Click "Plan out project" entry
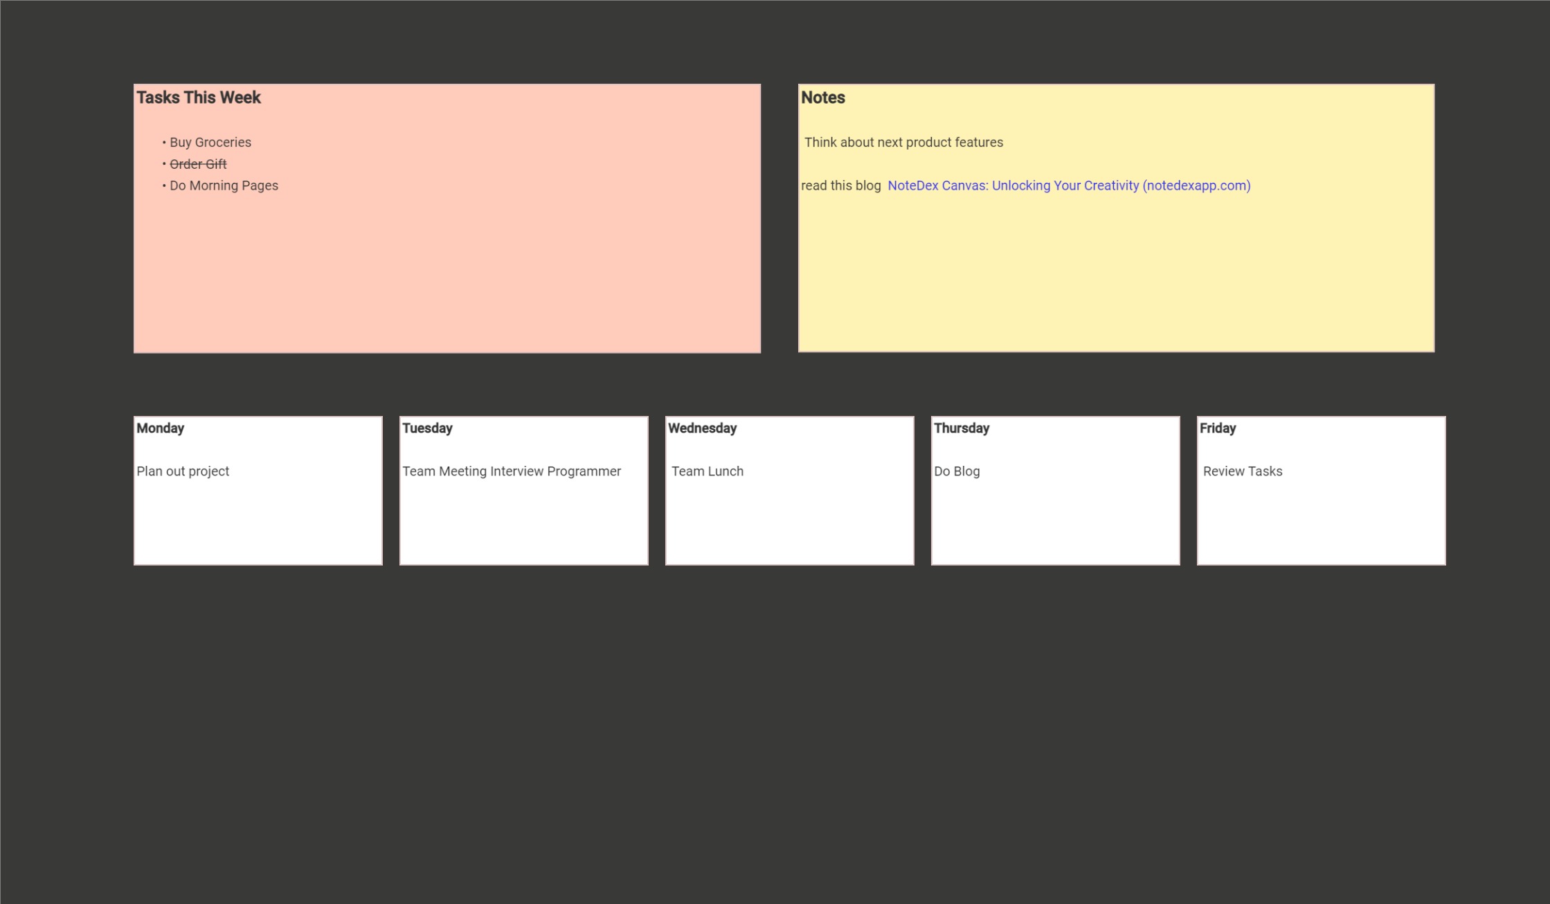The width and height of the screenshot is (1550, 904). click(183, 471)
